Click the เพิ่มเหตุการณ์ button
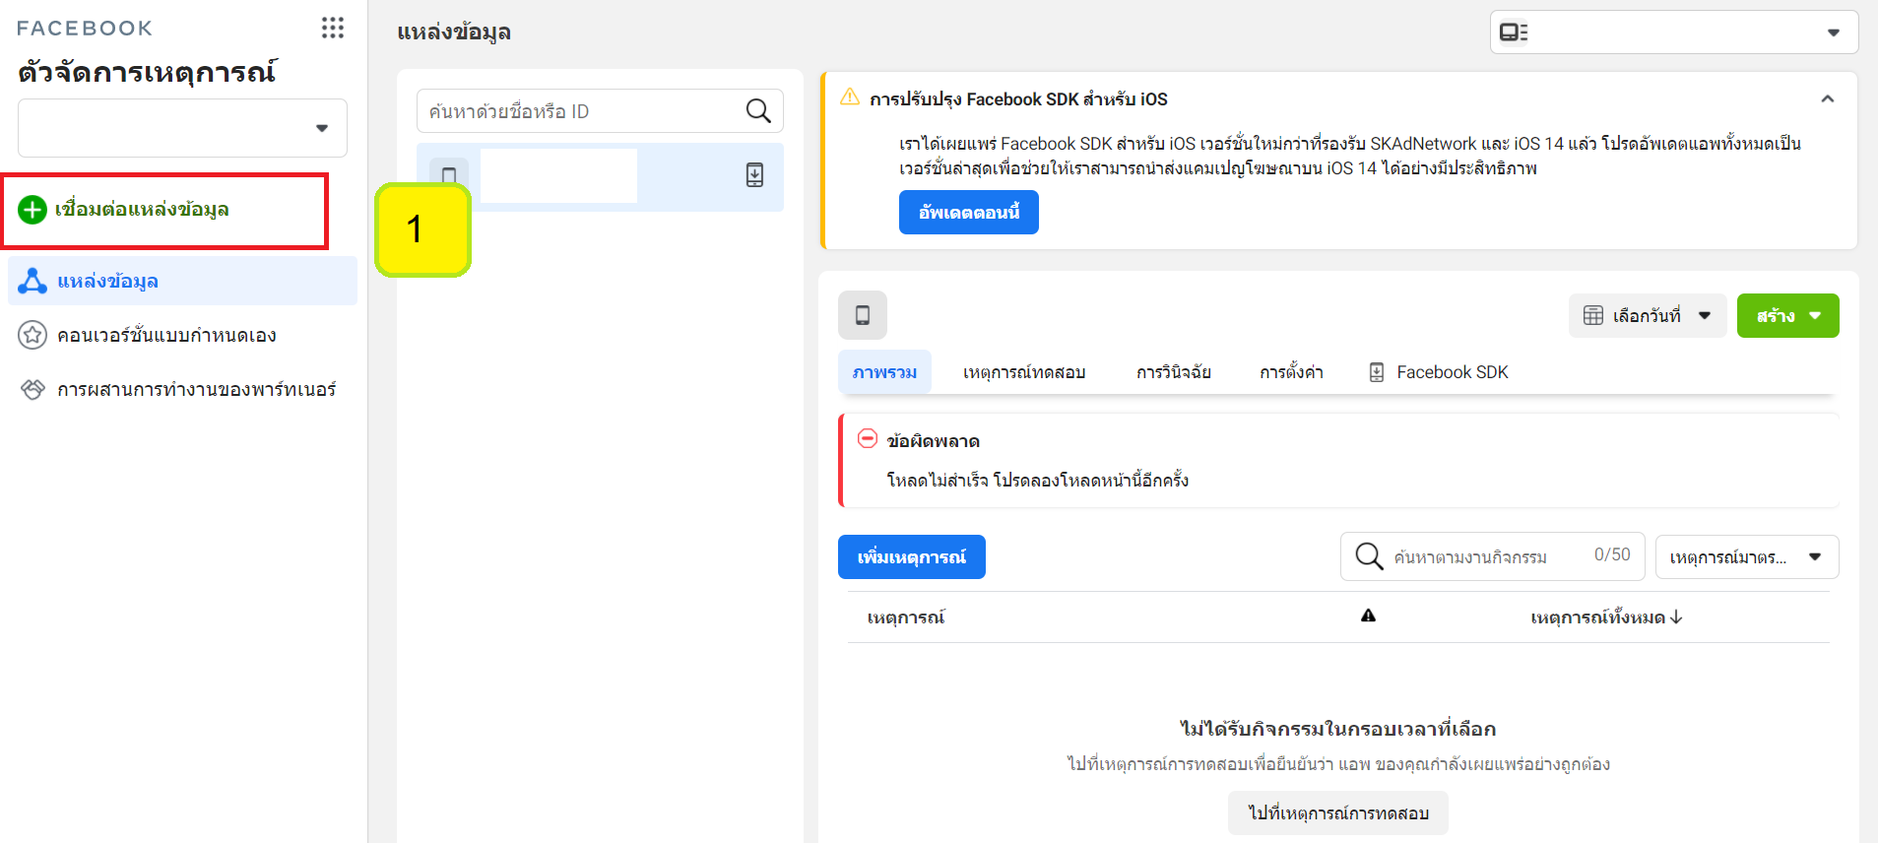The image size is (1878, 843). (x=912, y=557)
